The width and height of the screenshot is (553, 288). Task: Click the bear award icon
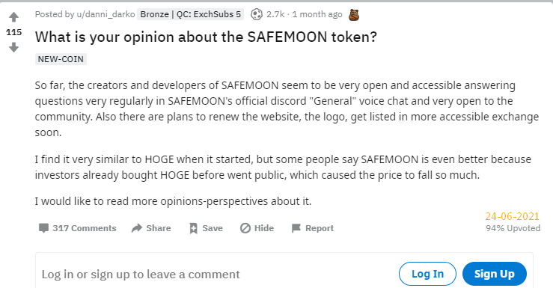click(354, 14)
